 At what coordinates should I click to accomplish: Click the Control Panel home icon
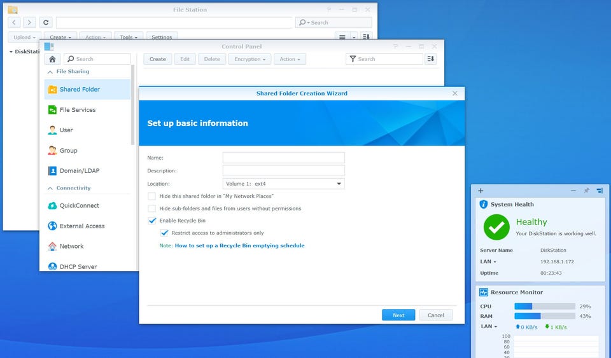[53, 59]
